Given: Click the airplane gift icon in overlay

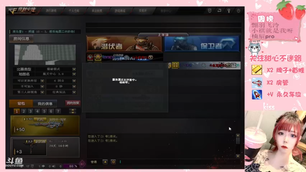Looking at the screenshot, I should tap(257, 83).
